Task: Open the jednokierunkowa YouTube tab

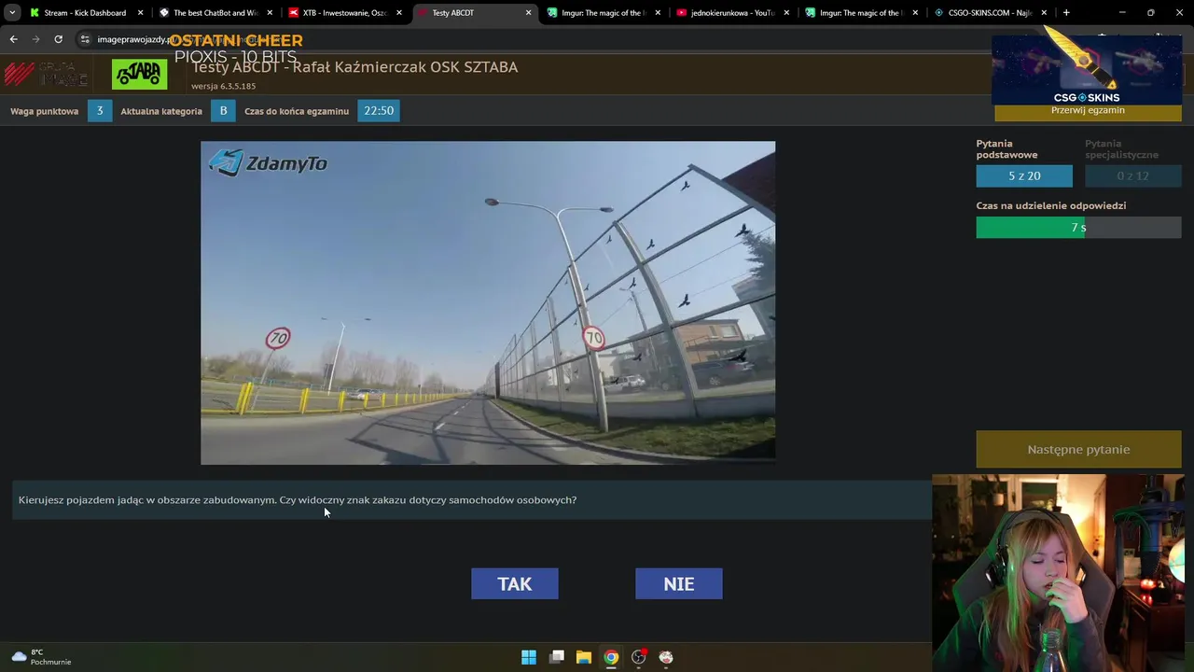Action: [732, 13]
